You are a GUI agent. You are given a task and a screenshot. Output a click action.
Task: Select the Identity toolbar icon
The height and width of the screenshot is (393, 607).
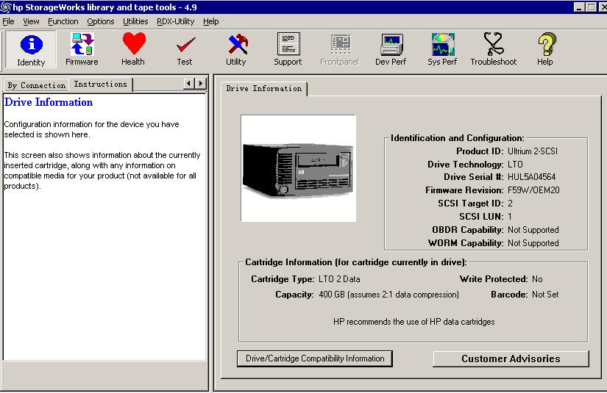(31, 49)
